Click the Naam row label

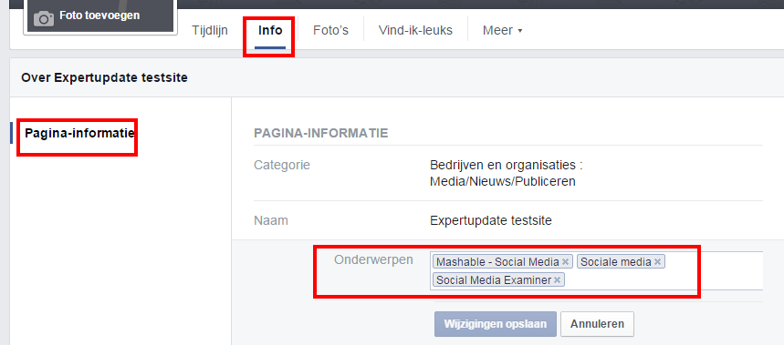click(x=271, y=220)
